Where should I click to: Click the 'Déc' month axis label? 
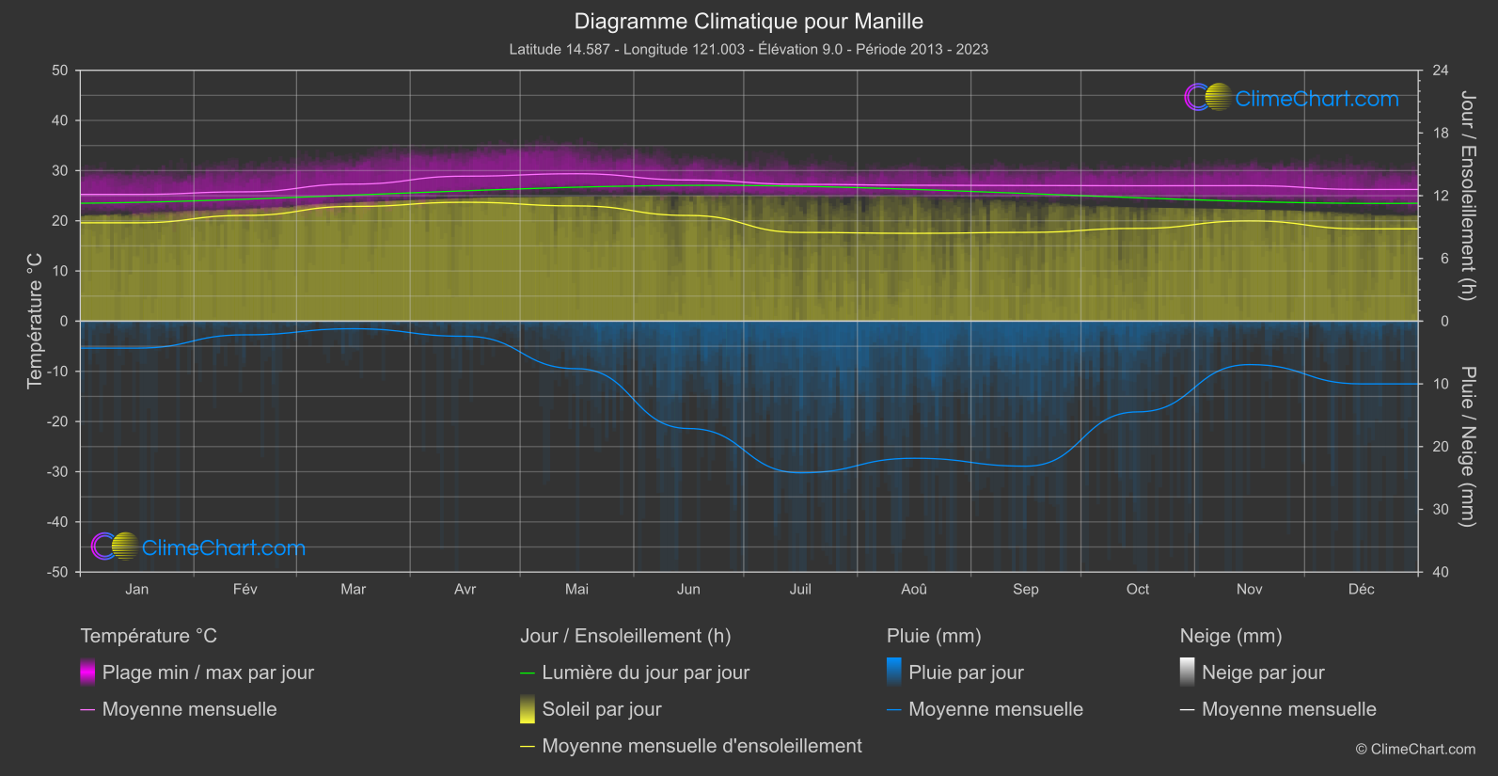(x=1362, y=589)
